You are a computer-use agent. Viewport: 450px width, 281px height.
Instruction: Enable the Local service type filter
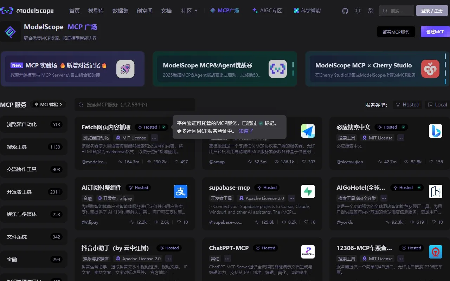pos(437,104)
